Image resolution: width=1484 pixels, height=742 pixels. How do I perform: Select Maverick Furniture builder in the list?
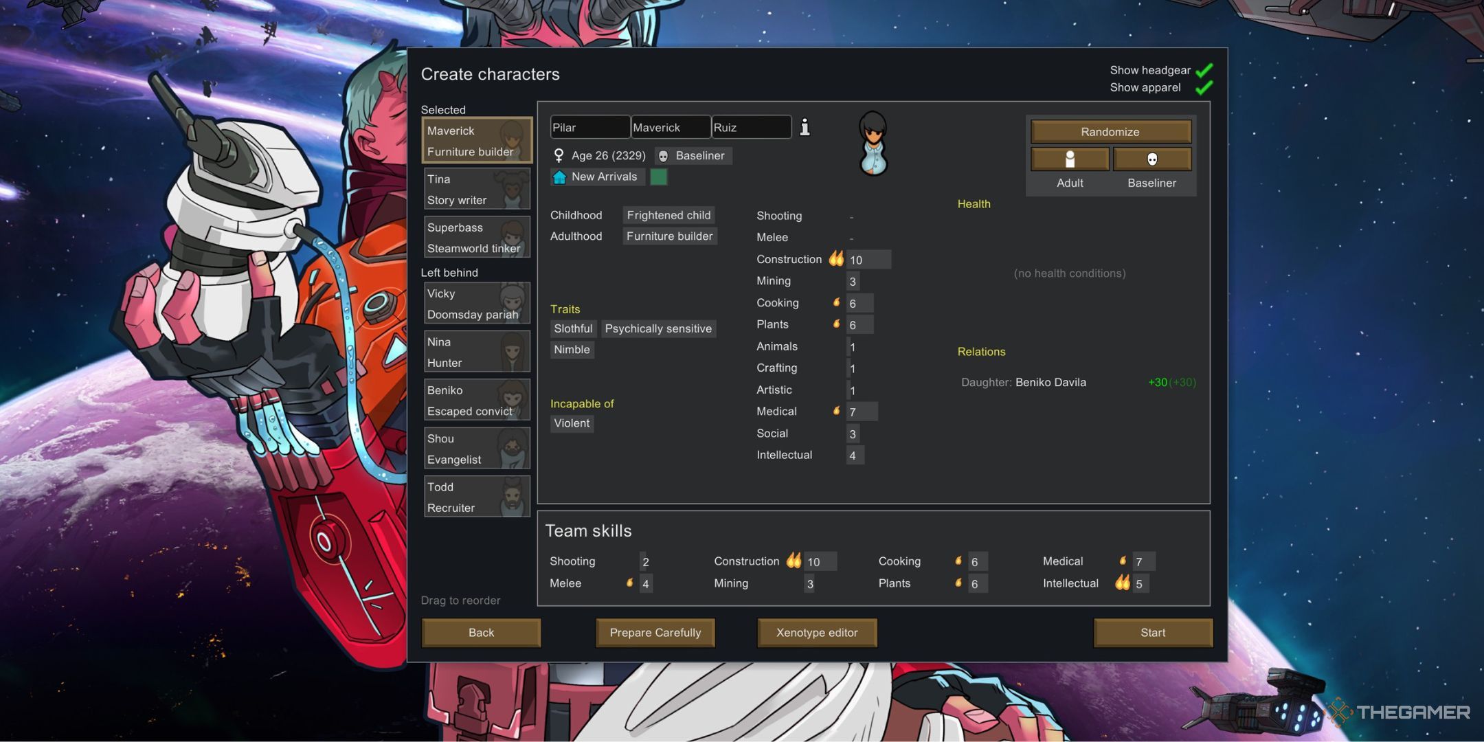point(477,141)
